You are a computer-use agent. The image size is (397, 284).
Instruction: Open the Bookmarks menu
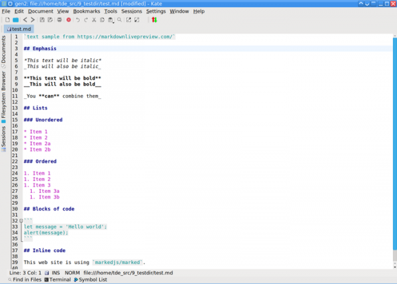(x=85, y=11)
